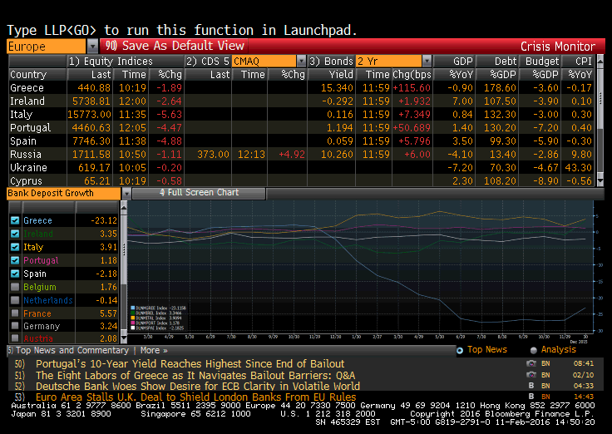This screenshot has height=434, width=612.
Task: Click the Cyprus country row label
Action: point(26,181)
